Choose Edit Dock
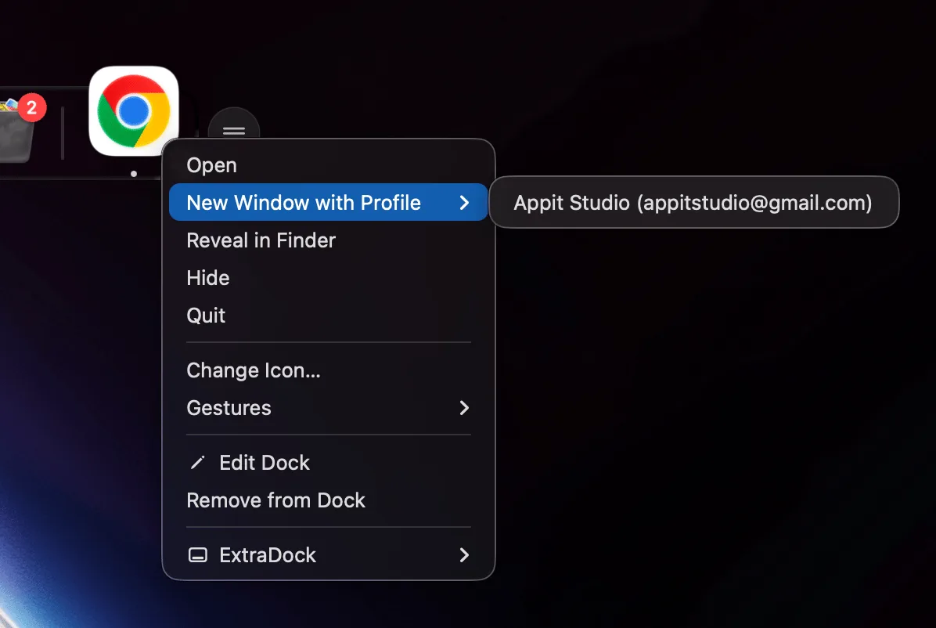The height and width of the screenshot is (628, 936). point(329,463)
